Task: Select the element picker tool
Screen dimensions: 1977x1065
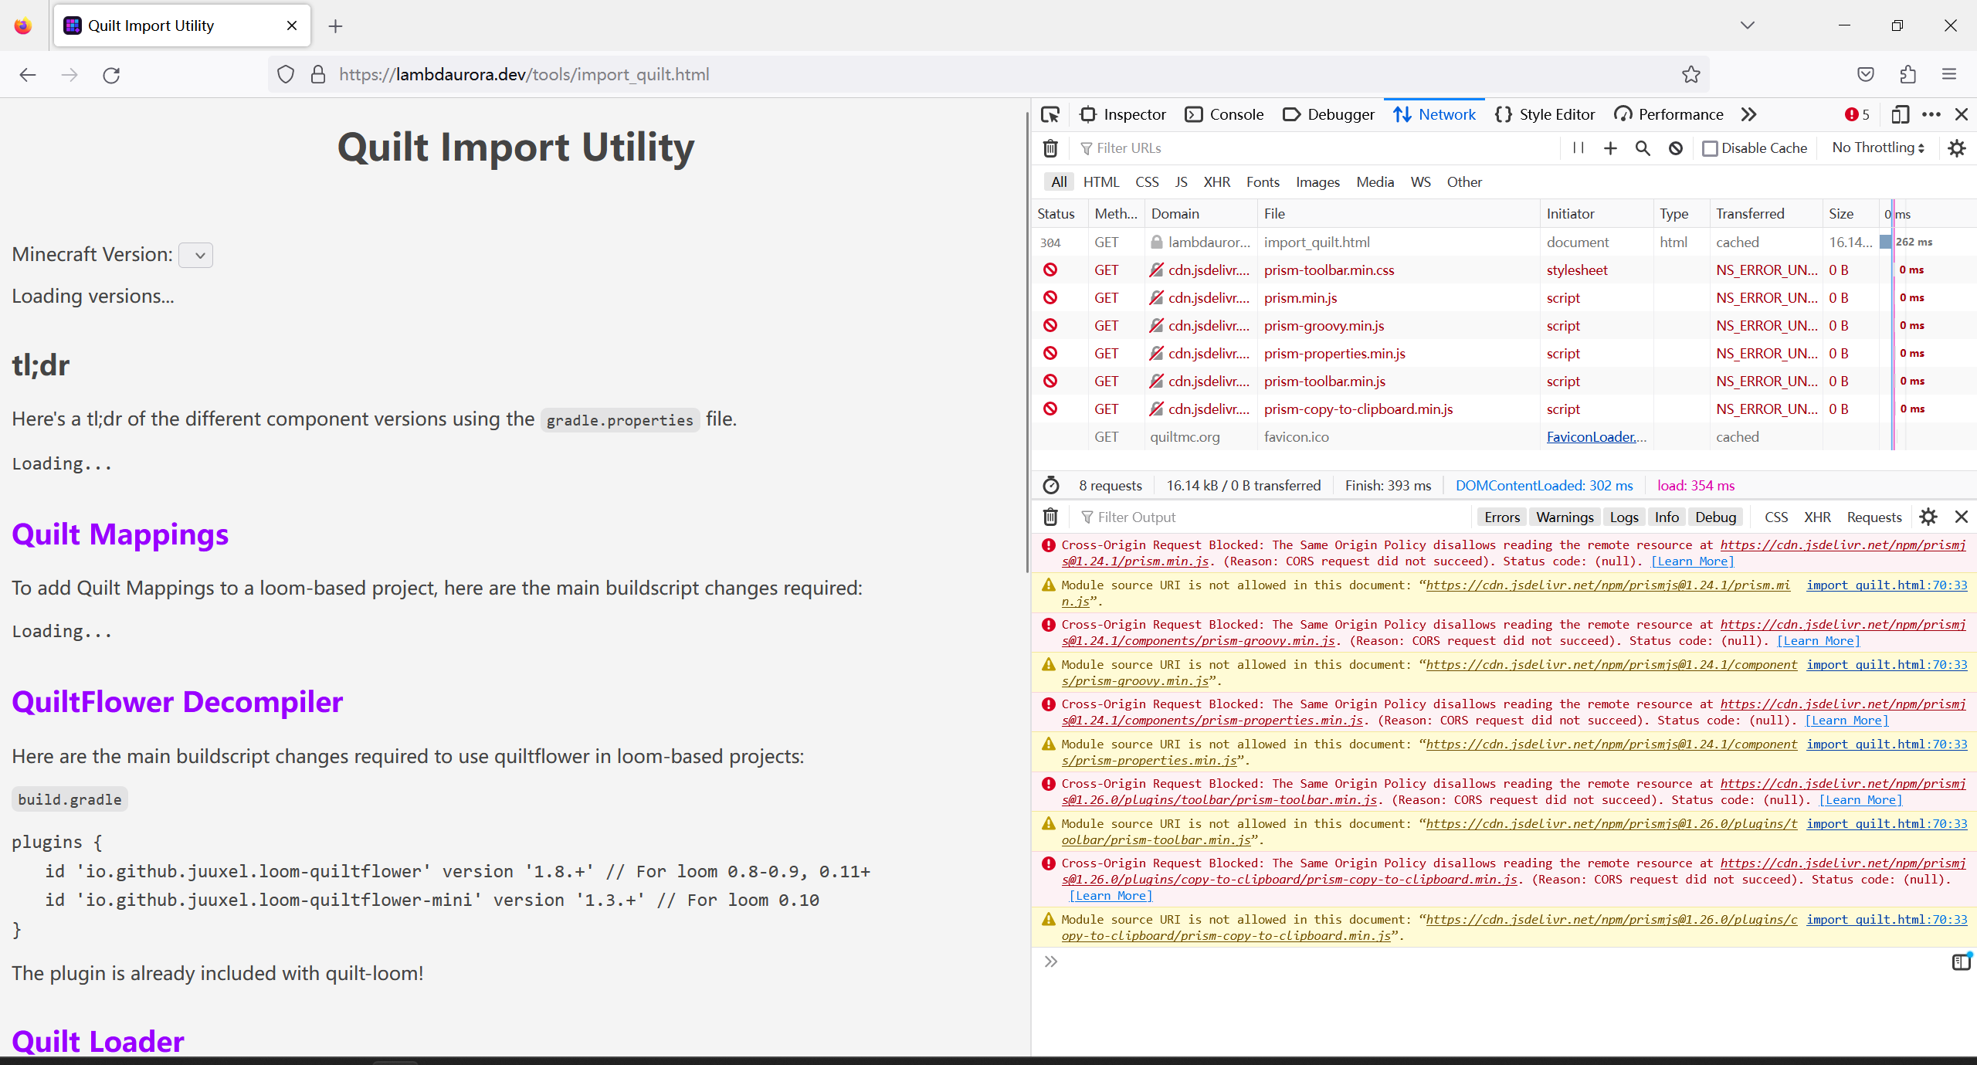Action: pos(1050,114)
